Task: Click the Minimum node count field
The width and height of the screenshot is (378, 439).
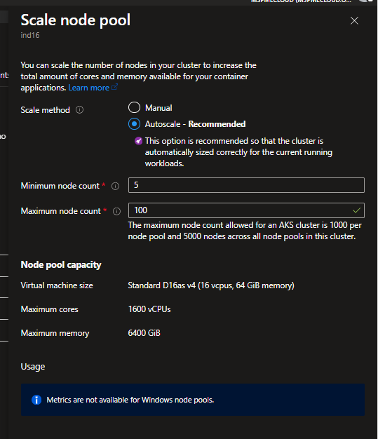Action: click(246, 185)
